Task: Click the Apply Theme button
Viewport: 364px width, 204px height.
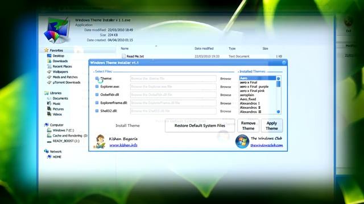Action: (272, 126)
